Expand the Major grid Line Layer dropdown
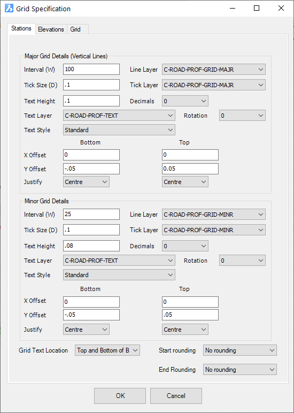 click(x=214, y=70)
